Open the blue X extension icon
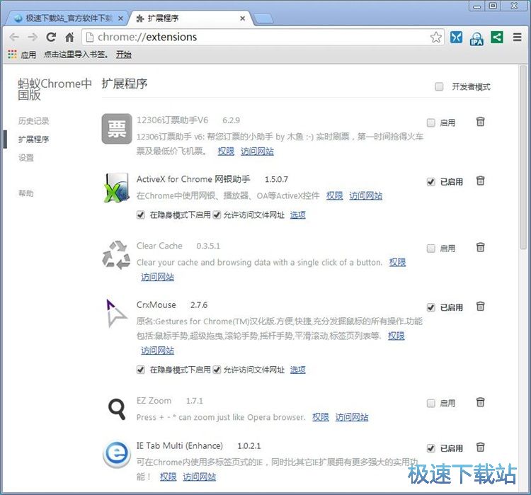 click(x=456, y=37)
